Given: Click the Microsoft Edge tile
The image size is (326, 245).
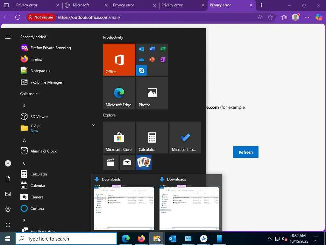Looking at the screenshot, I should click(119, 93).
